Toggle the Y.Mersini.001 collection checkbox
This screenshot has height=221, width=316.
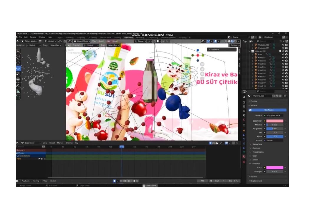280,51
